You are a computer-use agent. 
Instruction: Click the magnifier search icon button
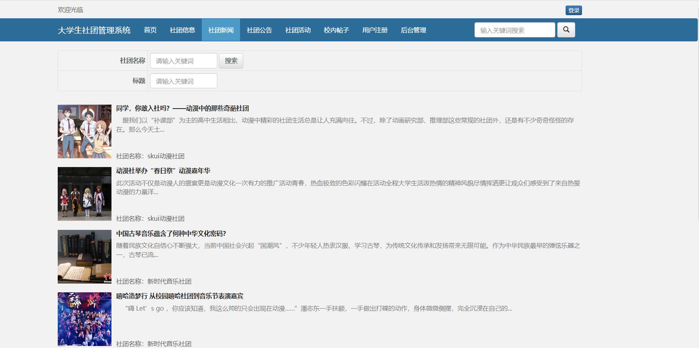tap(566, 30)
